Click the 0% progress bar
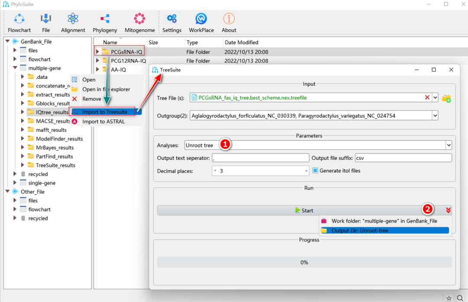This screenshot has width=468, height=302. tap(305, 262)
